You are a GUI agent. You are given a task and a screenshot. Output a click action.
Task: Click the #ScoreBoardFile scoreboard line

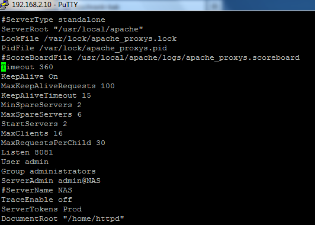tap(150, 57)
